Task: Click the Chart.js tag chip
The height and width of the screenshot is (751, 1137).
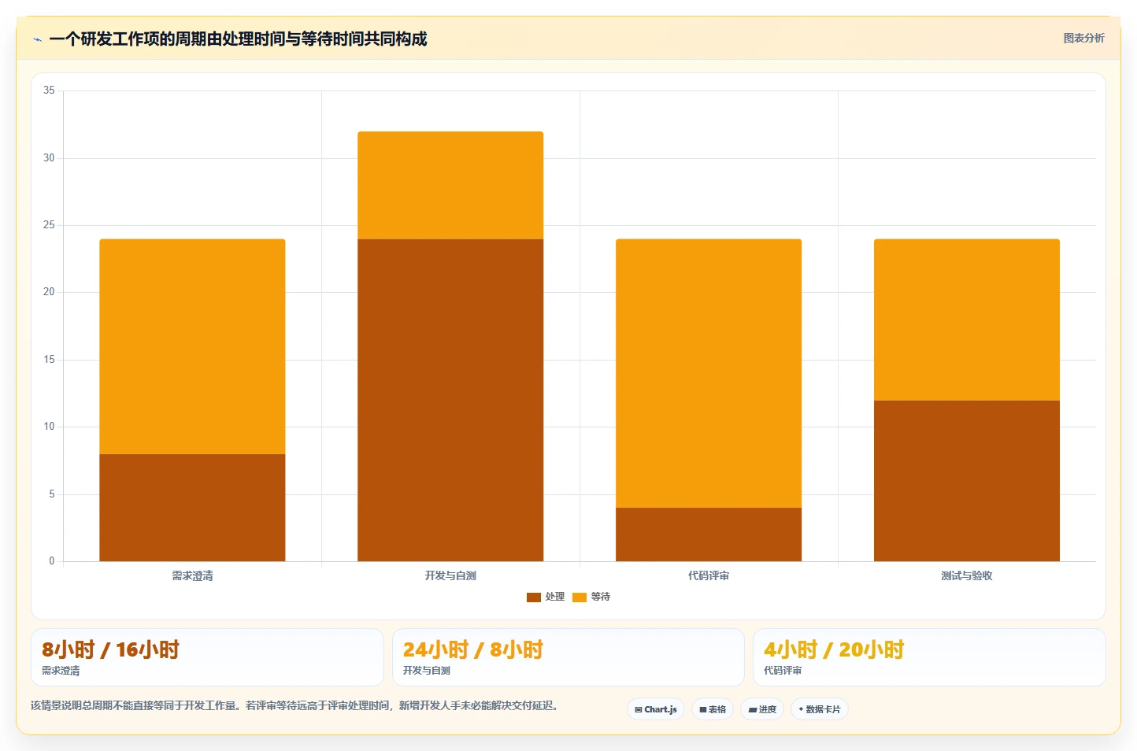Action: tap(656, 709)
